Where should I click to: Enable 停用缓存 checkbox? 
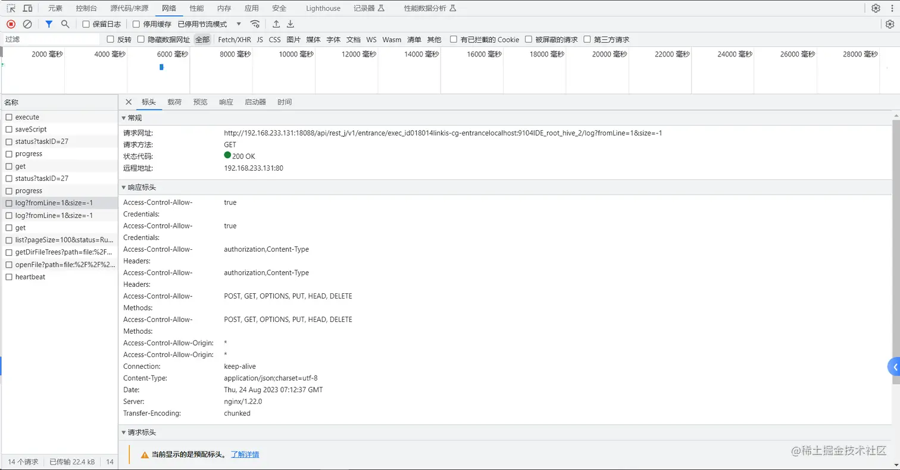coord(136,24)
